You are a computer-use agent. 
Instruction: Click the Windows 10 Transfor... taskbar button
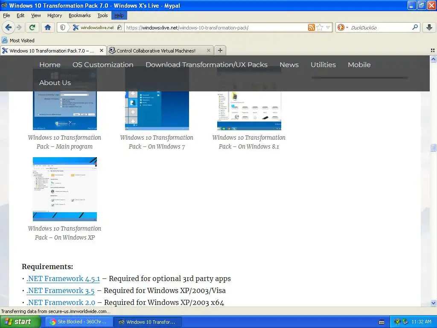(x=148, y=322)
